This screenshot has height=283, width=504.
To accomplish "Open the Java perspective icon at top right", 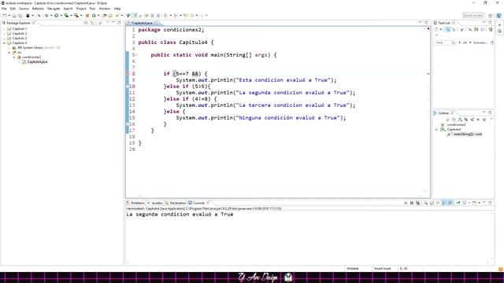I will tap(498, 16).
